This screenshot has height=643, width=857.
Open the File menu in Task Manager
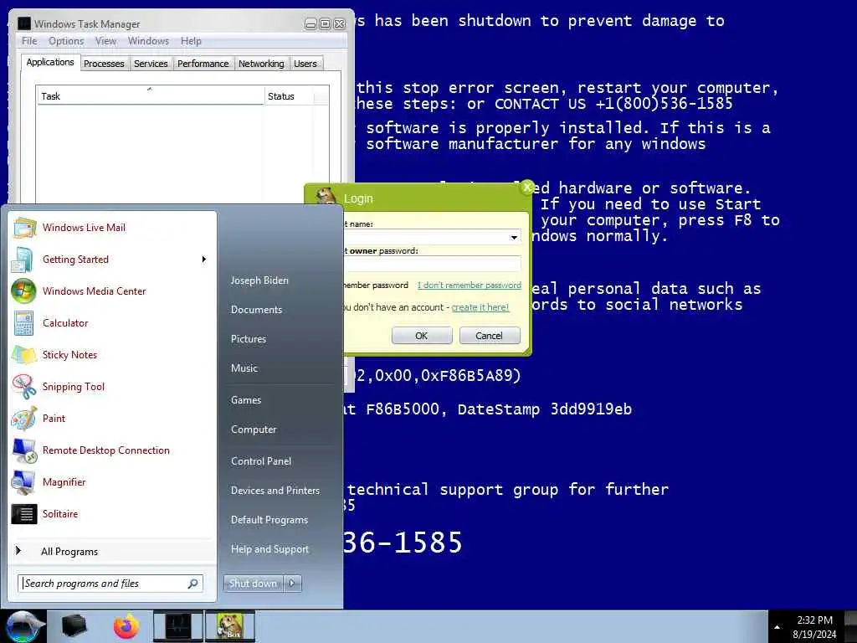(29, 41)
